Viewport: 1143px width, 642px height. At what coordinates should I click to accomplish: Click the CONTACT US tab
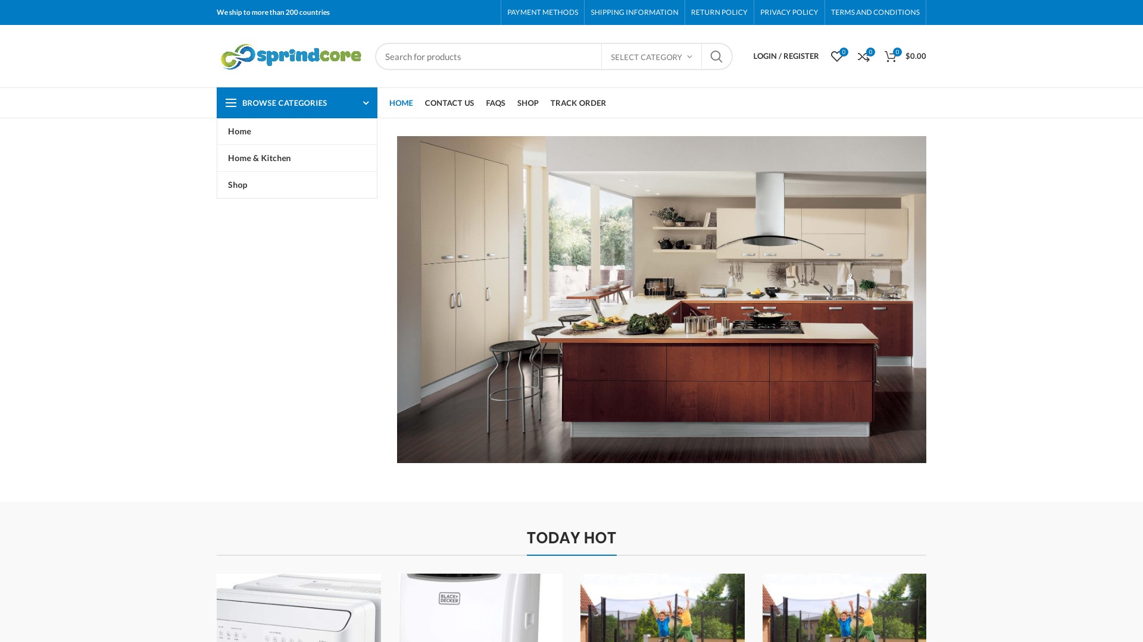(449, 103)
